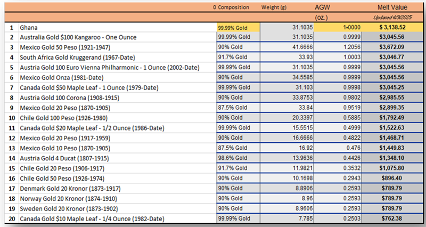This screenshot has height=227, width=426.
Task: Click weight value 7.785
Action: point(287,218)
